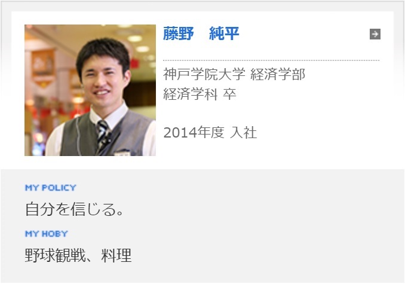This screenshot has width=405, height=284.
Task: Click the given name 純平 in the heading
Action: tap(224, 33)
